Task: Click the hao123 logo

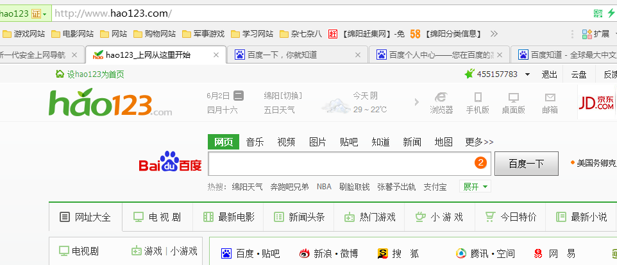Action: [x=110, y=103]
